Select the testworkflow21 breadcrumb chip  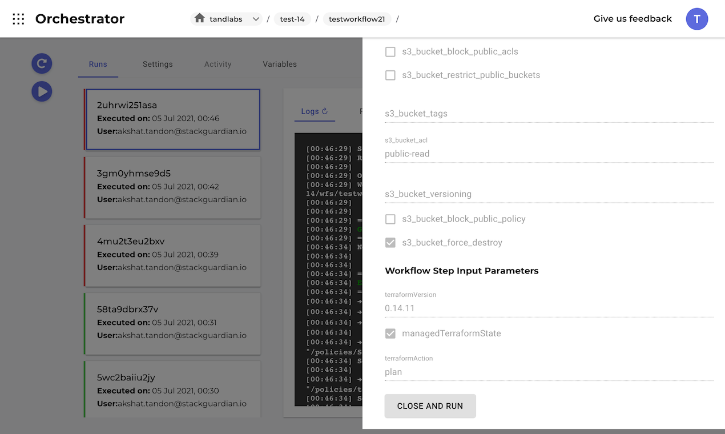point(357,19)
